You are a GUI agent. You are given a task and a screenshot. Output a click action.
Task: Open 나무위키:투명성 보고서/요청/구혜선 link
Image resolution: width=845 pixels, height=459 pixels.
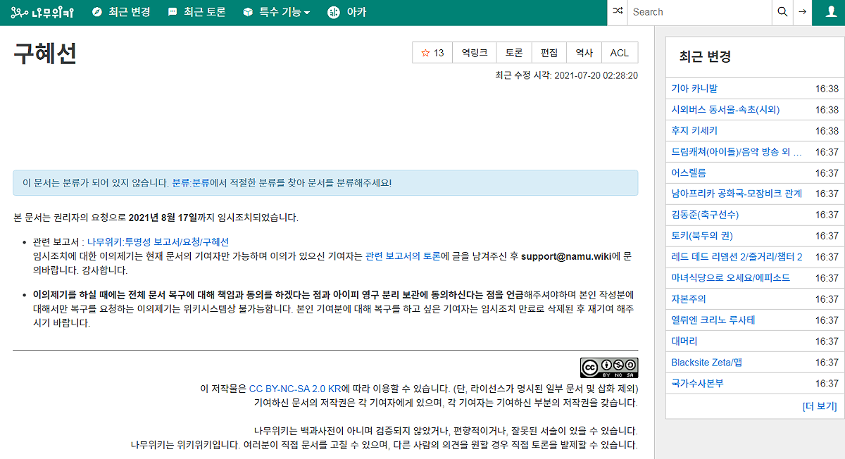tap(158, 242)
